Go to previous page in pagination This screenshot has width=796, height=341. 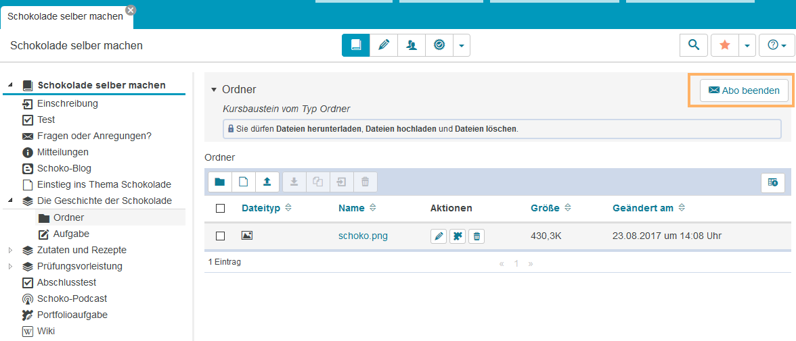(502, 263)
